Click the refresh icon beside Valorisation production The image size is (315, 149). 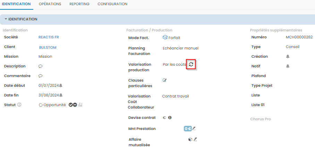[191, 64]
